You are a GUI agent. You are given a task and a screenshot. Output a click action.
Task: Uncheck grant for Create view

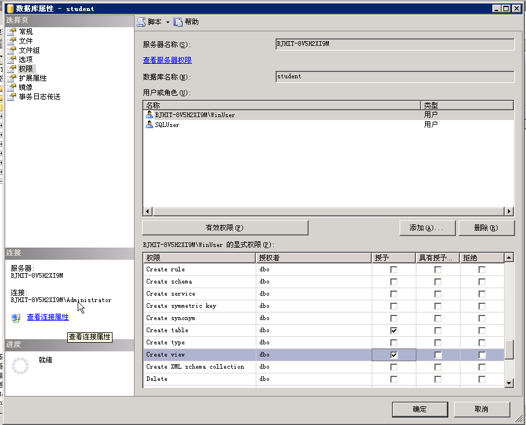[x=394, y=355]
